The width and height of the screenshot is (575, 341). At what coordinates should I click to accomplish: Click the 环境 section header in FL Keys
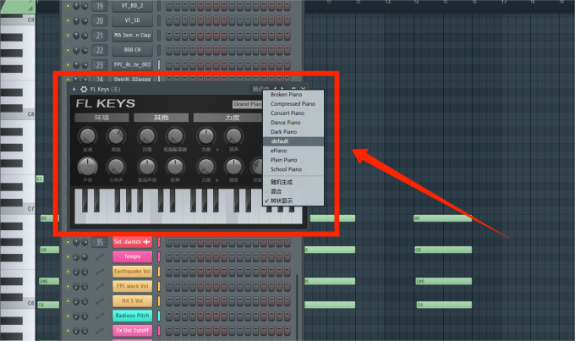point(102,118)
